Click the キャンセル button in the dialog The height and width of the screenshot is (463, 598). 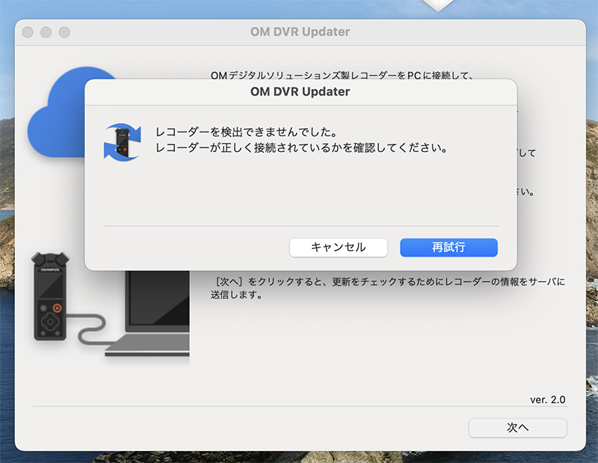[339, 248]
